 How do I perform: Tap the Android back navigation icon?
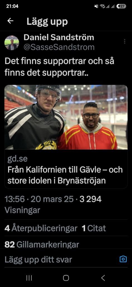coord(103,278)
